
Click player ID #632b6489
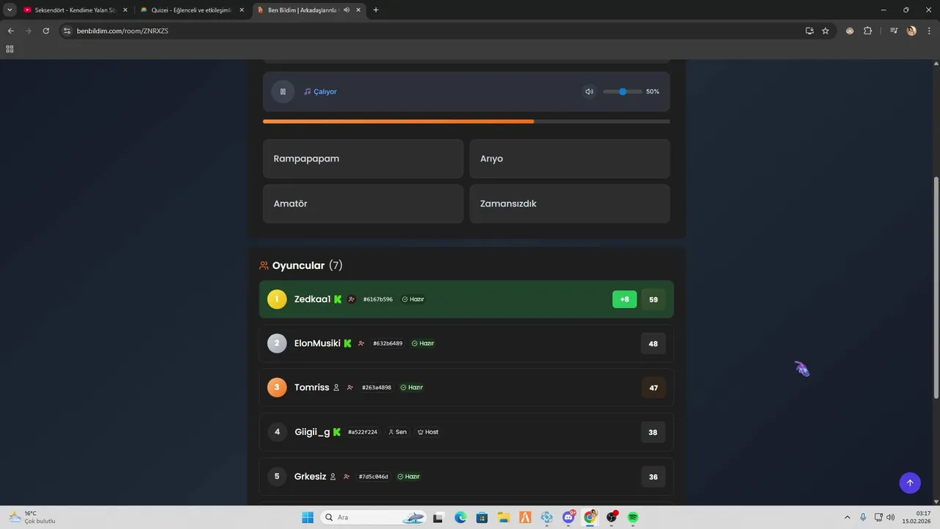coord(388,344)
